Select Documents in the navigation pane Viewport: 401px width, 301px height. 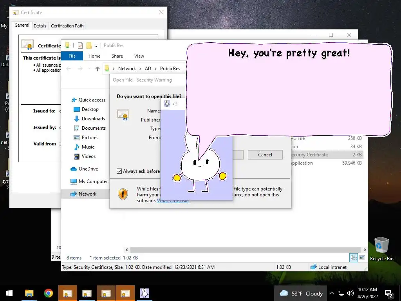pyautogui.click(x=90, y=128)
